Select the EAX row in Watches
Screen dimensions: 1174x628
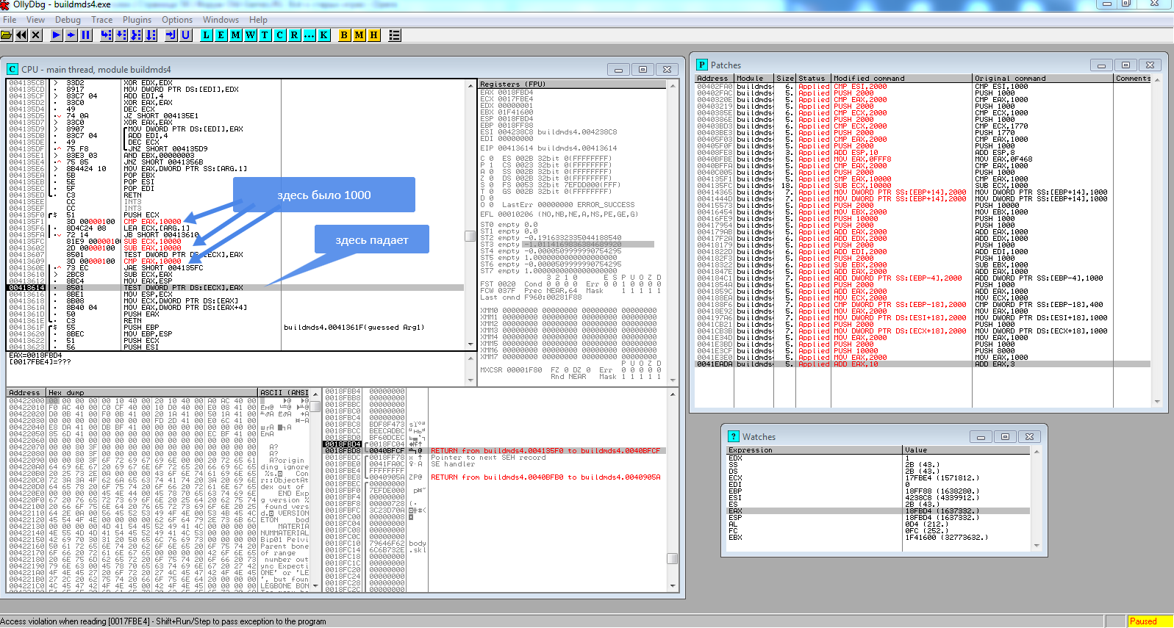coord(809,511)
